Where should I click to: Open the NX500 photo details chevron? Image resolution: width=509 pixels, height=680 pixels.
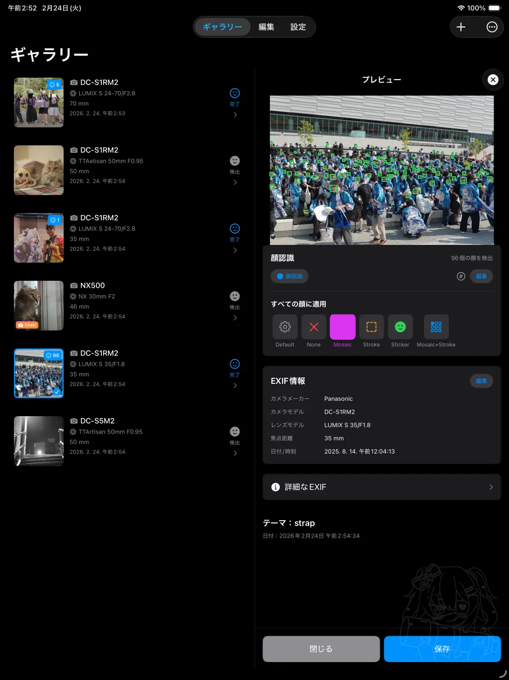click(234, 318)
